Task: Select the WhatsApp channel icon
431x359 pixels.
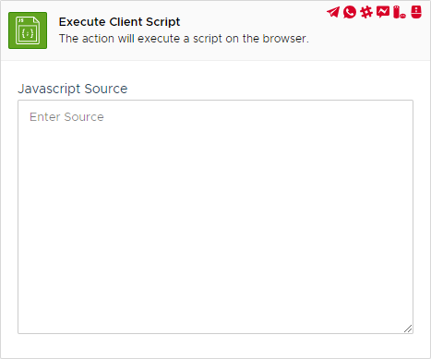Action: coord(350,12)
